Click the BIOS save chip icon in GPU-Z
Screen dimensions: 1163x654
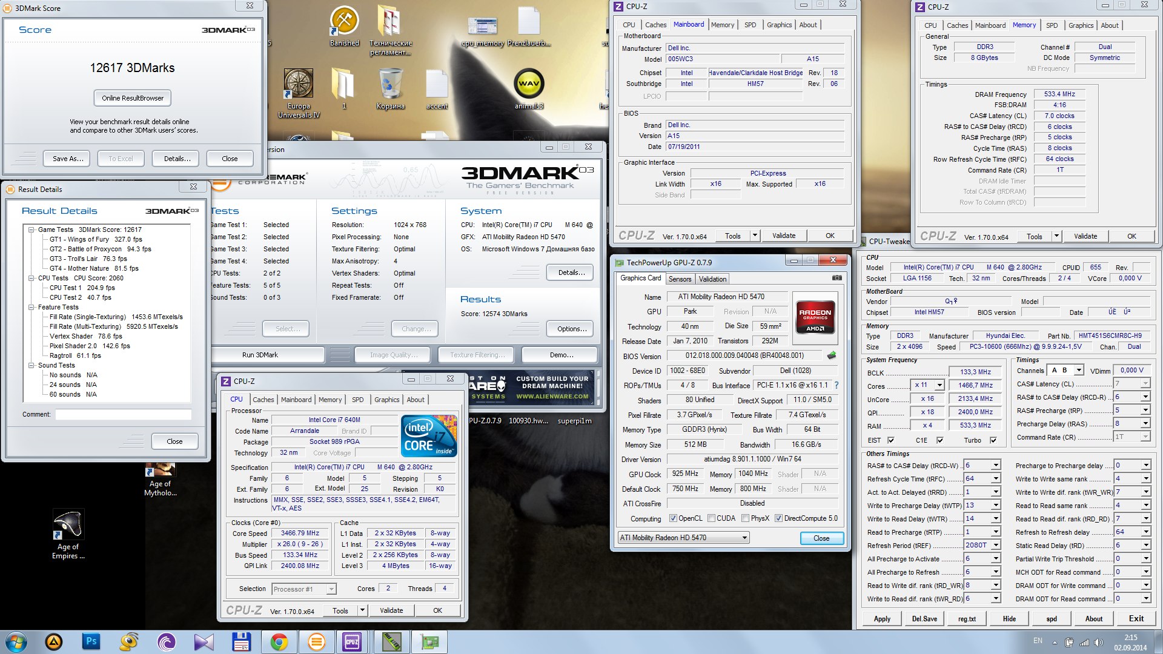click(x=832, y=355)
